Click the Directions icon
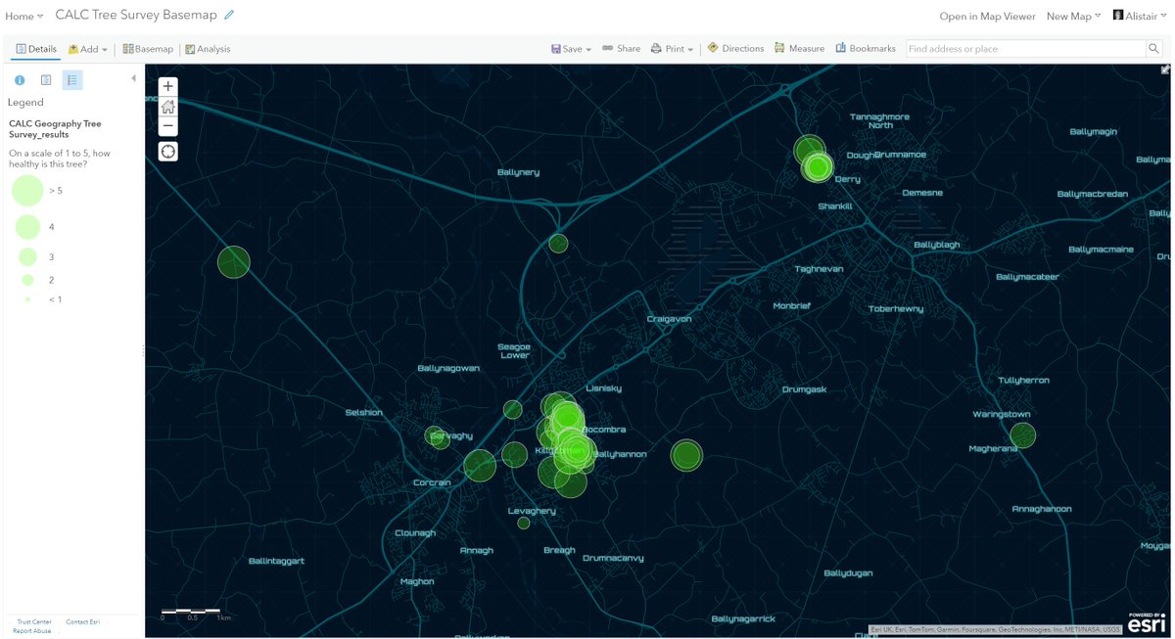 (735, 47)
